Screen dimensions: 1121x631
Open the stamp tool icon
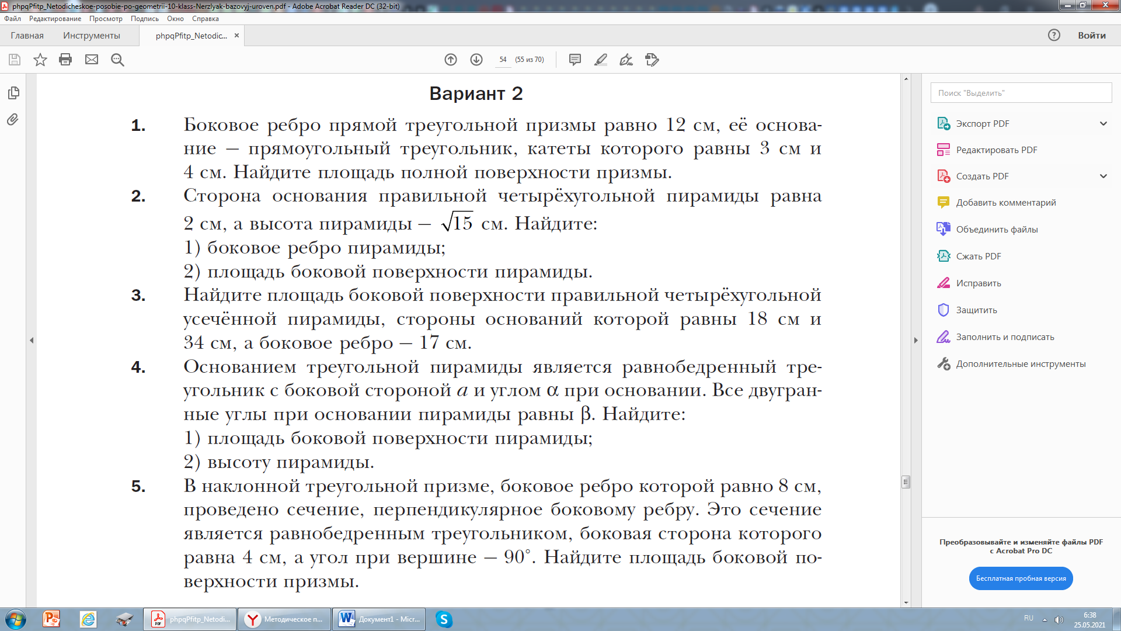pyautogui.click(x=652, y=60)
